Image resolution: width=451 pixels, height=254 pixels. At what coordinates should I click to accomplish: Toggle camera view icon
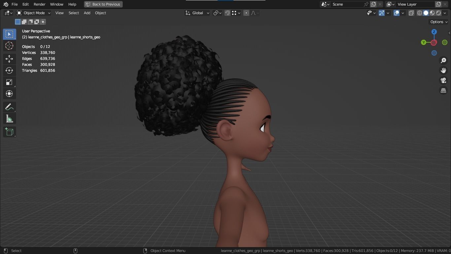click(x=443, y=80)
